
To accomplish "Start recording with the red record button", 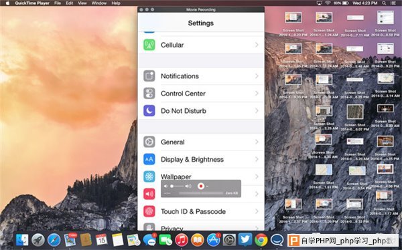I will 201,186.
